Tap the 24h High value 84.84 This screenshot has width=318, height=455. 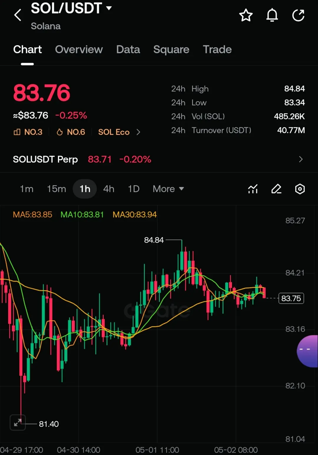(x=294, y=88)
